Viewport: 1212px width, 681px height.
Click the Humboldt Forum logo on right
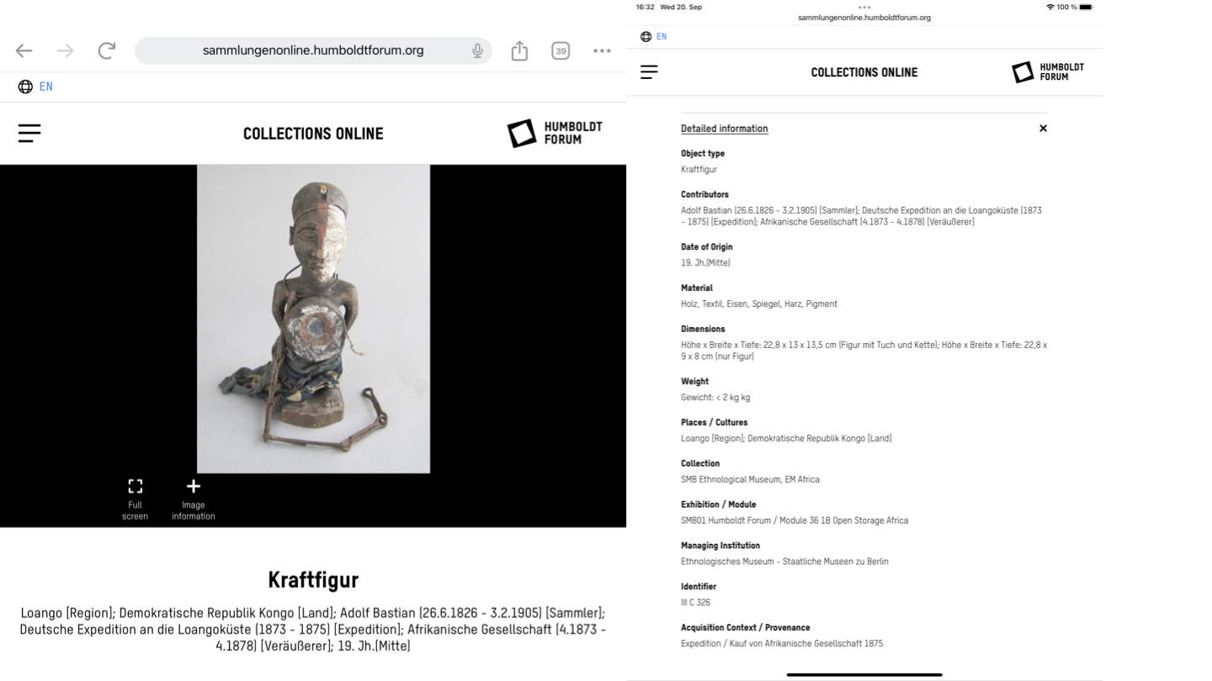tap(1048, 71)
